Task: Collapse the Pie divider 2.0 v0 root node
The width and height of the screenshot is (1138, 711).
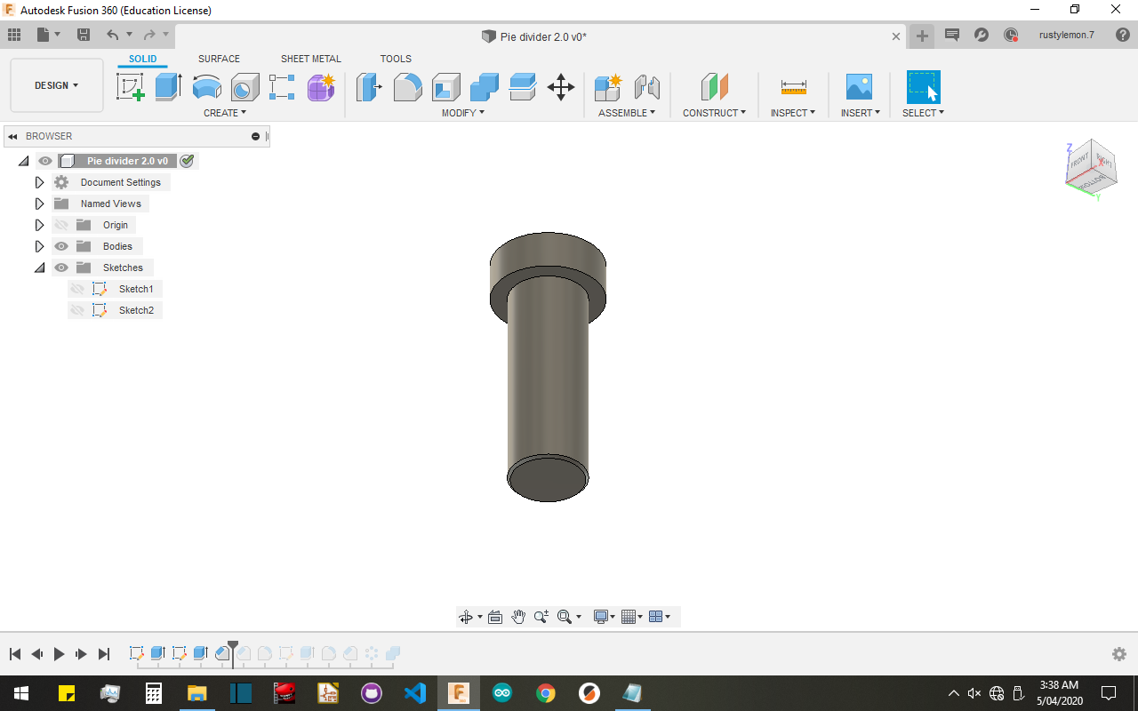Action: (x=23, y=161)
